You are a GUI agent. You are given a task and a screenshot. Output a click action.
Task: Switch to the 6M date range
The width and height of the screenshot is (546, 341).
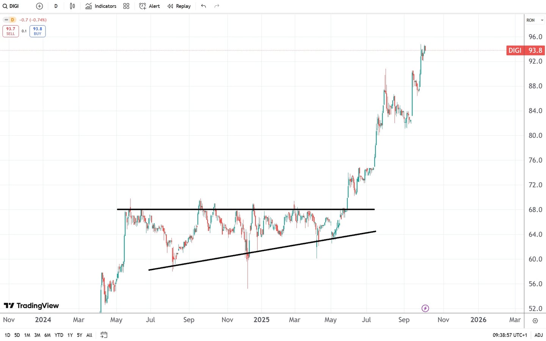click(x=47, y=335)
